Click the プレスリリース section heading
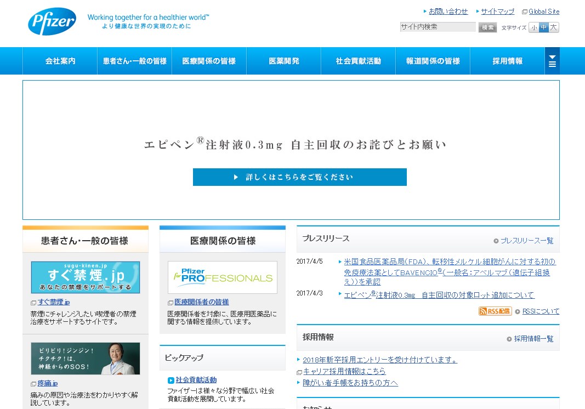The height and width of the screenshot is (409, 585). (326, 238)
